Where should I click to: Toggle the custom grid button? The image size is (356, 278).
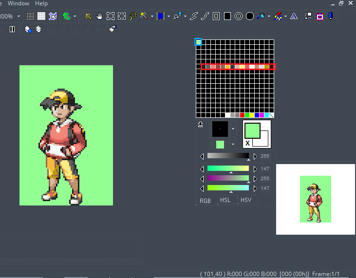pyautogui.click(x=53, y=16)
